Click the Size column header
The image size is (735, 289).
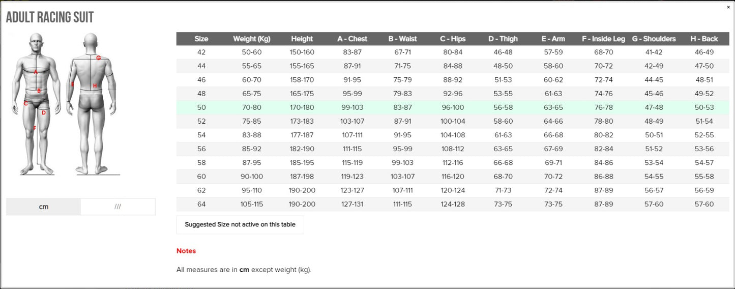click(x=201, y=39)
